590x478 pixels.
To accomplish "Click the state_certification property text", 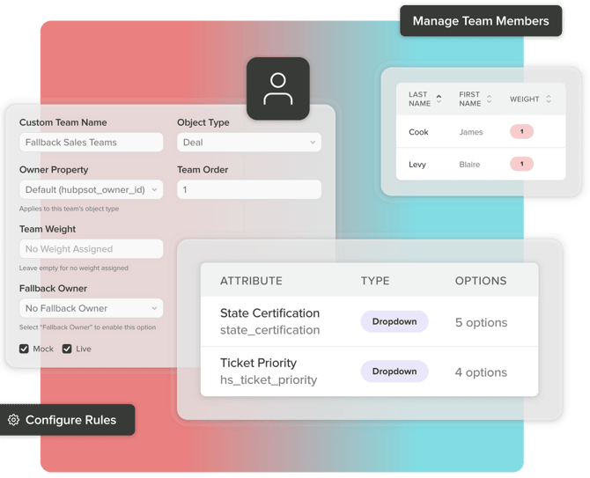I will click(269, 330).
